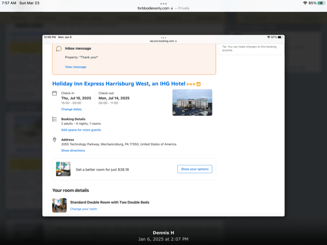Screen dimensions: 327x245
Task: Click the location pin icon beside Address
Action: [x=54, y=140]
